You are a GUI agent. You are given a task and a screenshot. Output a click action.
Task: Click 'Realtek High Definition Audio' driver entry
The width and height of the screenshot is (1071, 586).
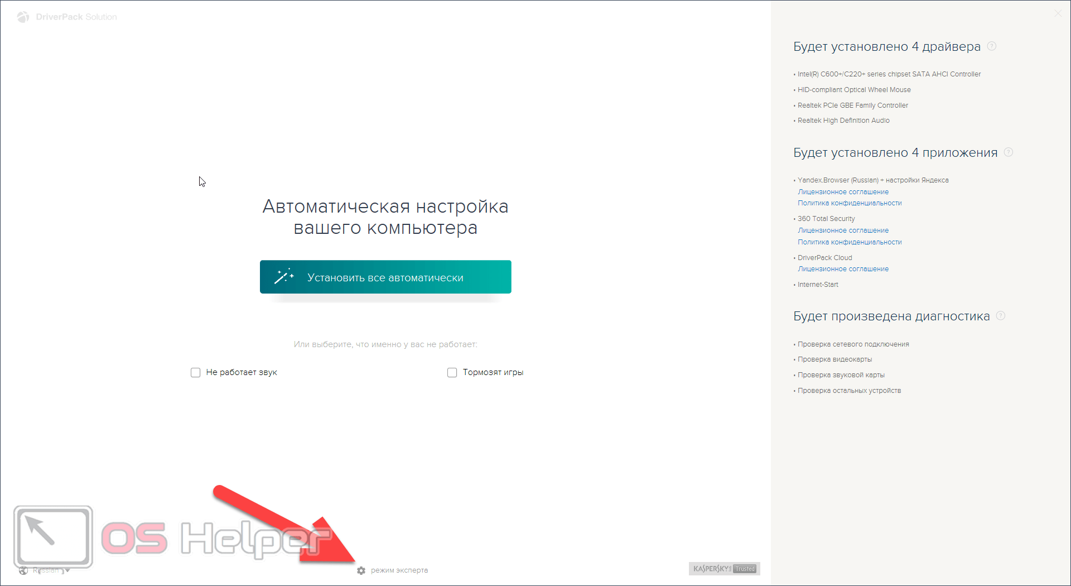(843, 121)
